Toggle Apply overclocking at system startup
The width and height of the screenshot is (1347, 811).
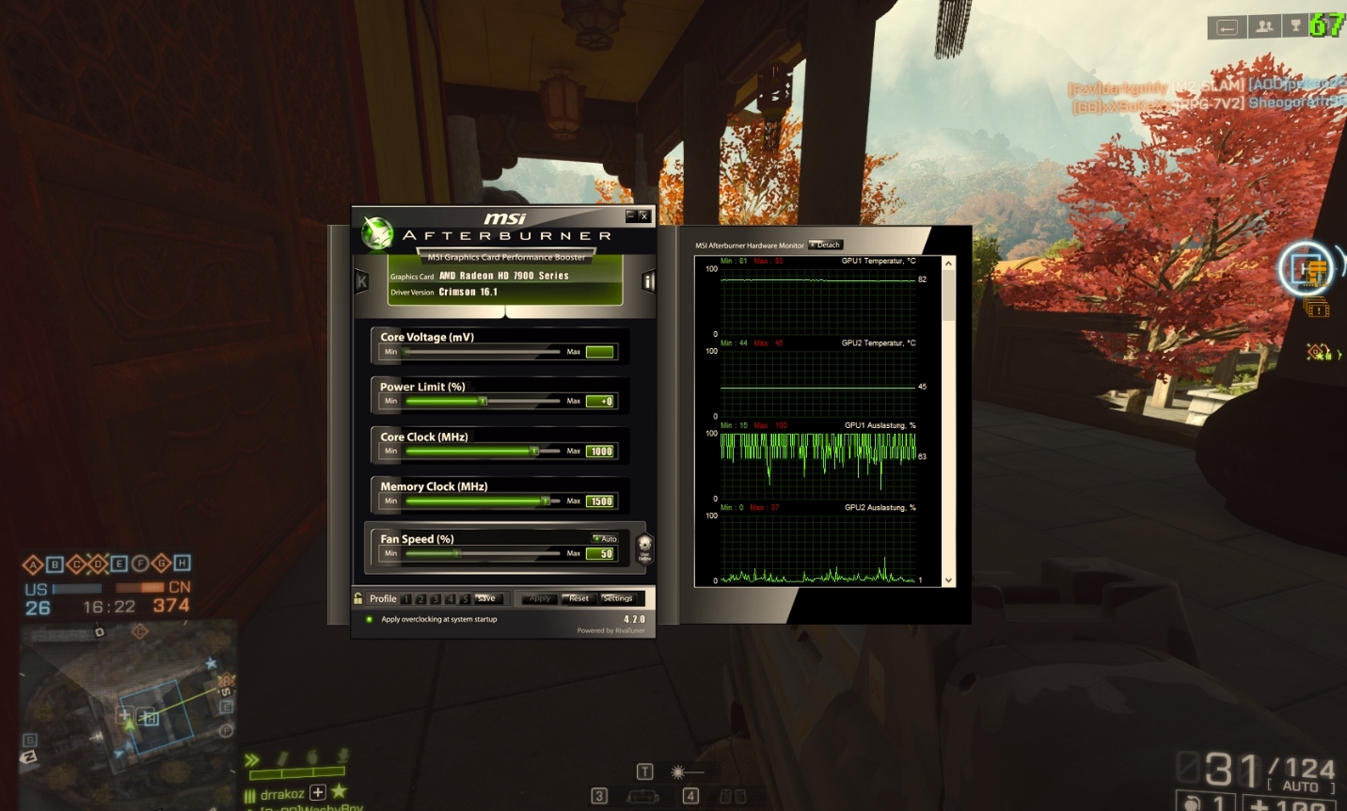coord(370,619)
